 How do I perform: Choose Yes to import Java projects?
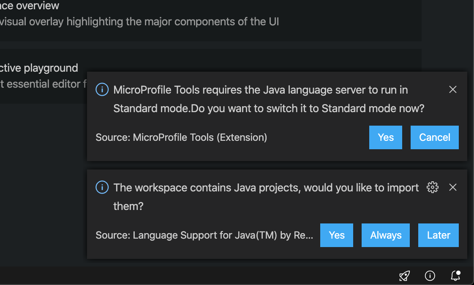click(337, 235)
